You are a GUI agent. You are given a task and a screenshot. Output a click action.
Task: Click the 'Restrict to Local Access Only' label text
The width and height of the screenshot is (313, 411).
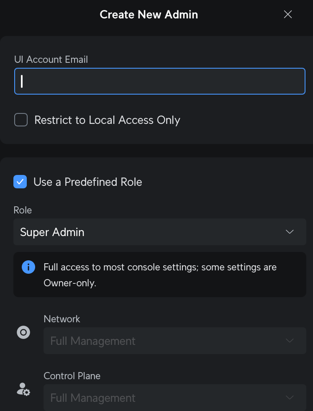pos(107,120)
